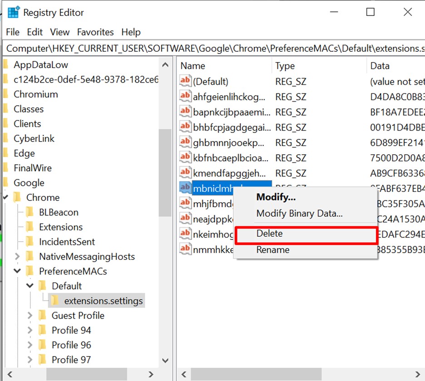Choose Delete from the context menu

coord(269,234)
